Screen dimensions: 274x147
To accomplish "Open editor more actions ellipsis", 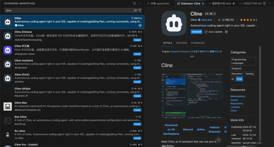I will (x=270, y=4).
